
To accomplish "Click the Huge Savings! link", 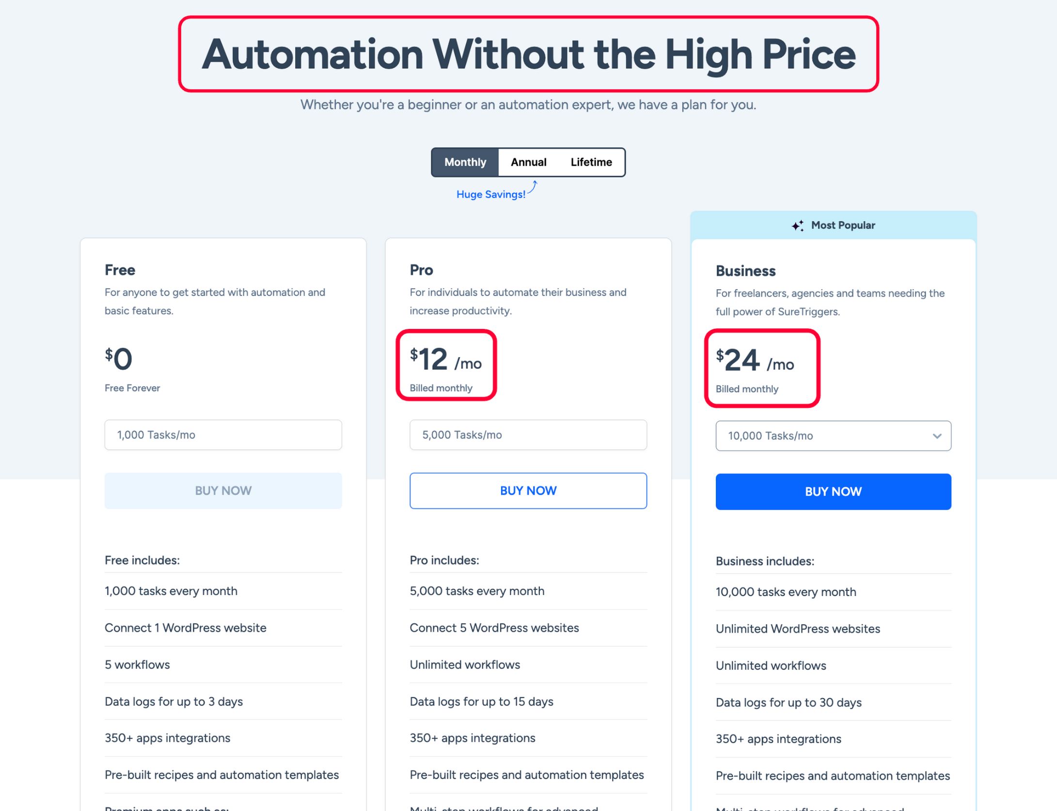I will 490,194.
